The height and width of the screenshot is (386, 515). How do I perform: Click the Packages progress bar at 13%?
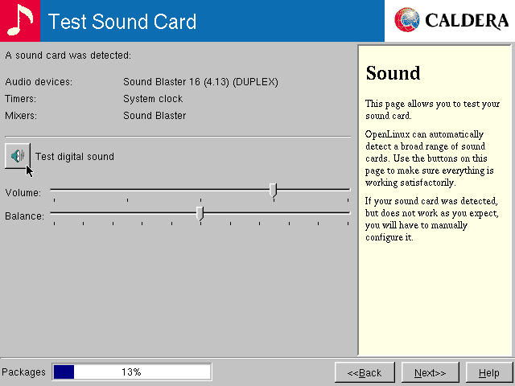click(131, 372)
